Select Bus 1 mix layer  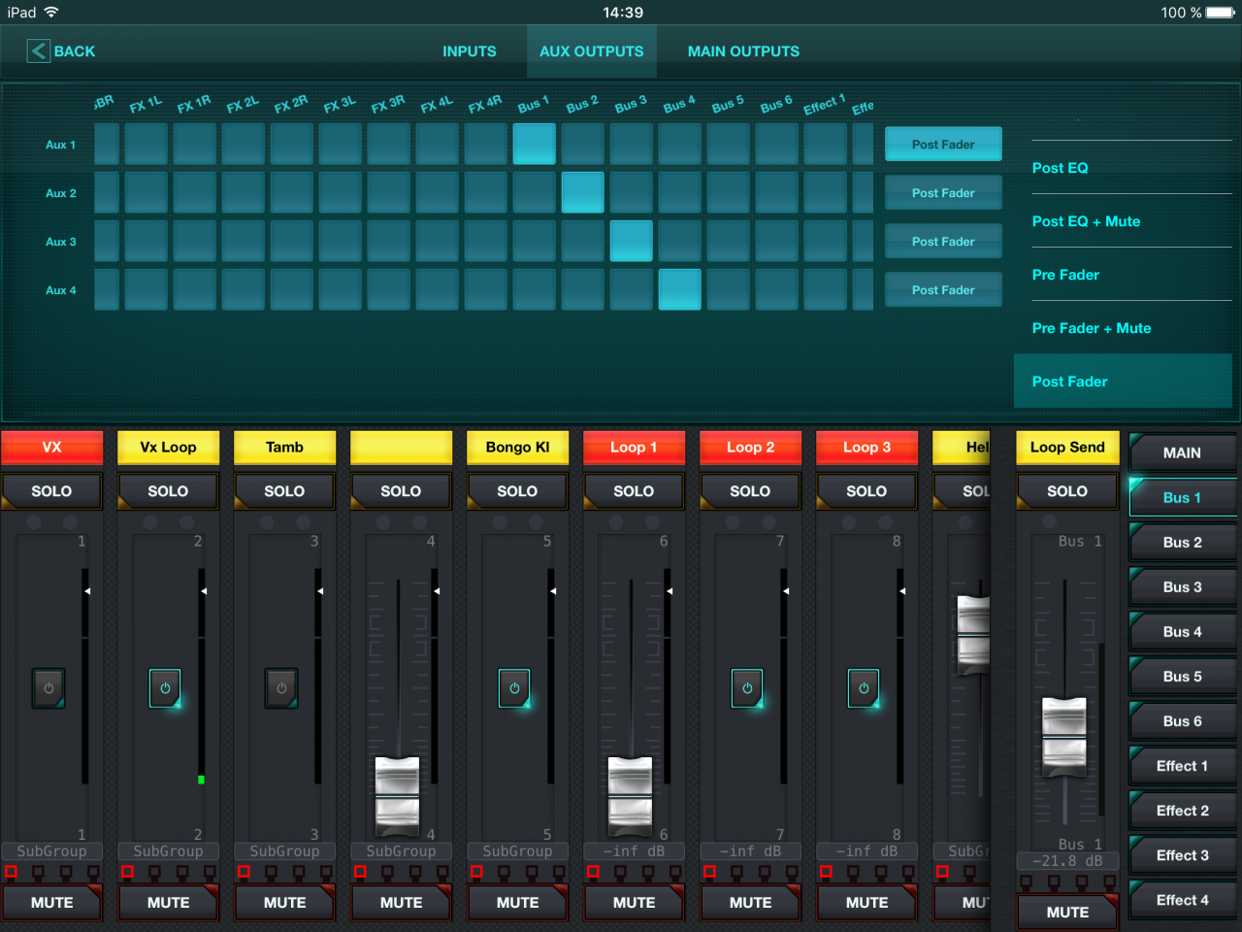pyautogui.click(x=1182, y=497)
